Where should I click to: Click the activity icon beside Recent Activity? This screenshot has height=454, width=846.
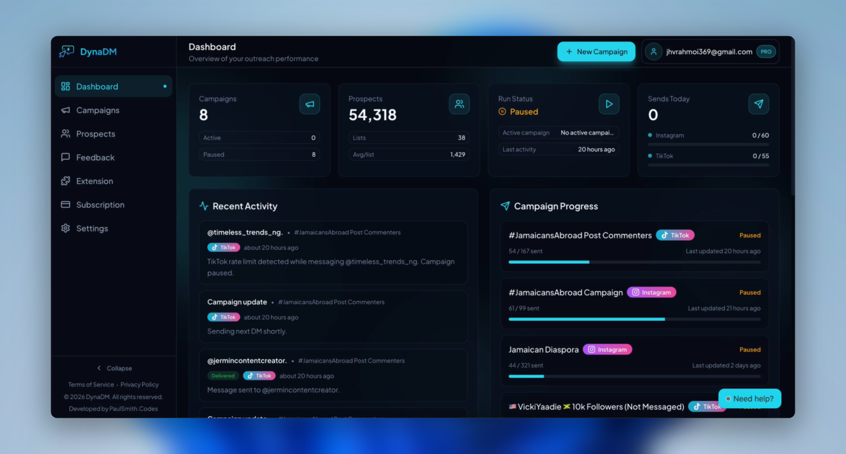pyautogui.click(x=204, y=206)
